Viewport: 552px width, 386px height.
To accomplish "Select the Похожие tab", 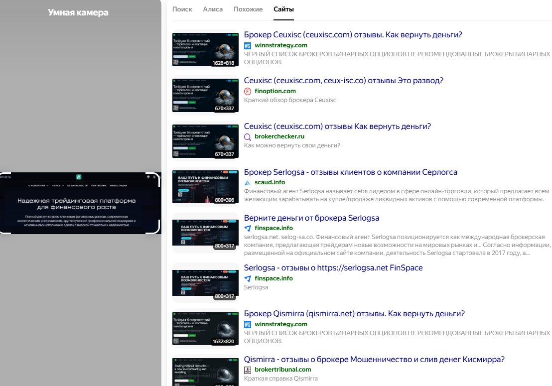I will pyautogui.click(x=248, y=9).
